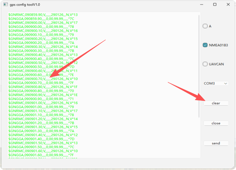This screenshot has width=236, height=170.
Task: Minimize the gps config tool window
Action: tap(202, 4)
